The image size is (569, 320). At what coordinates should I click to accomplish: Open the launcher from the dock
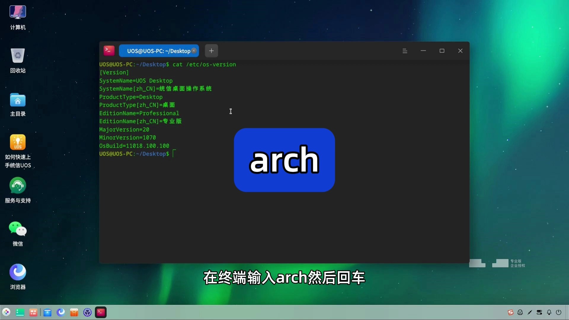point(6,312)
